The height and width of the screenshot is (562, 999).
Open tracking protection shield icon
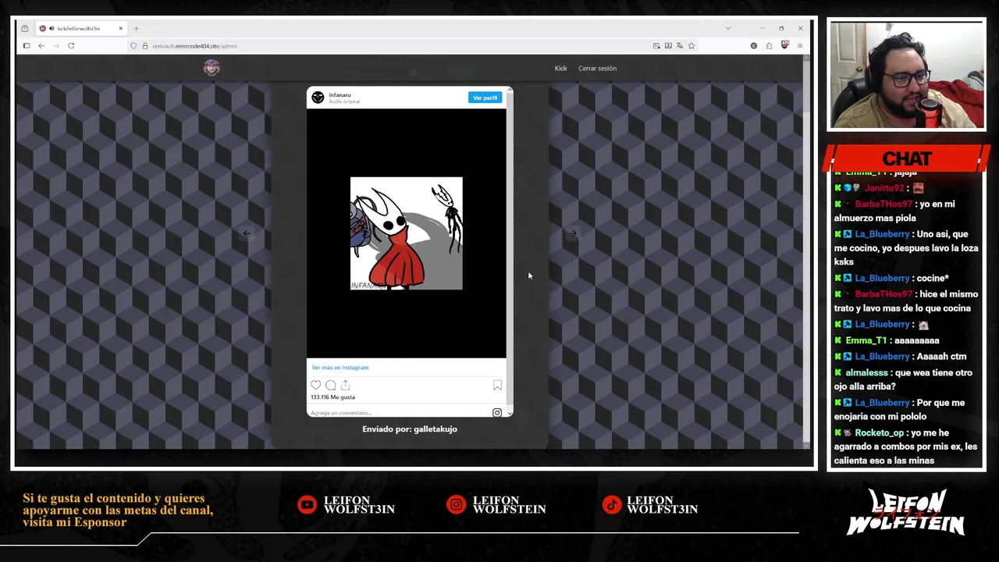133,46
